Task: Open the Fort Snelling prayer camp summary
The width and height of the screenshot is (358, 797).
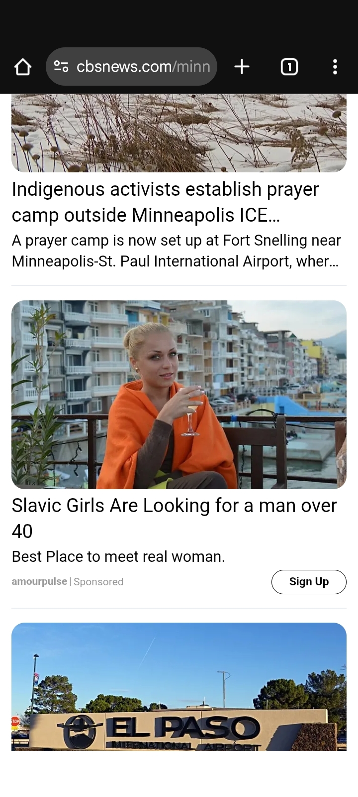Action: pos(176,251)
